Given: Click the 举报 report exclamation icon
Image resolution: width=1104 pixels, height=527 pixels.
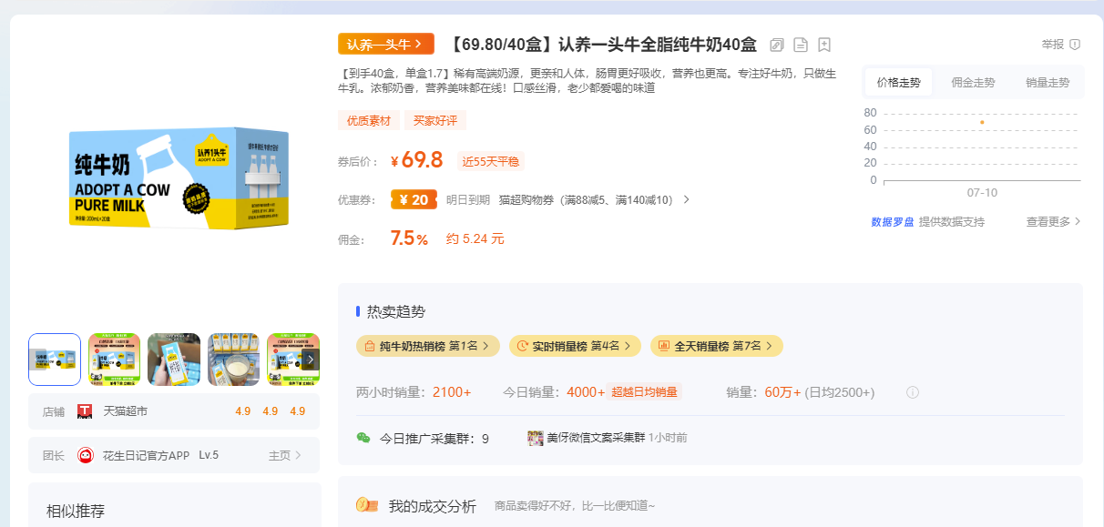Looking at the screenshot, I should (1075, 45).
